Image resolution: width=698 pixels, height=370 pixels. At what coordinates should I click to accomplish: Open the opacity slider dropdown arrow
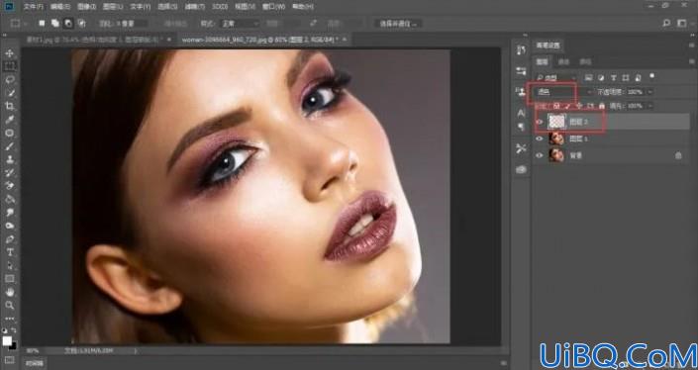(x=649, y=92)
